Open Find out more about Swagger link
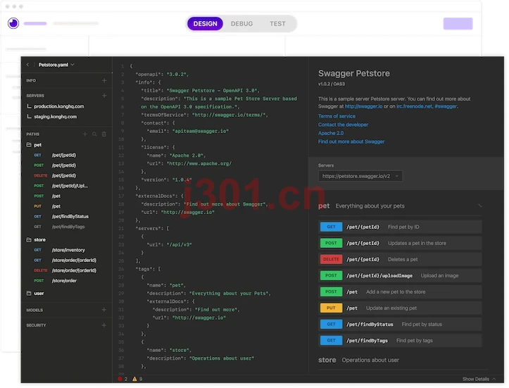This screenshot has height=388, width=509. pos(351,142)
